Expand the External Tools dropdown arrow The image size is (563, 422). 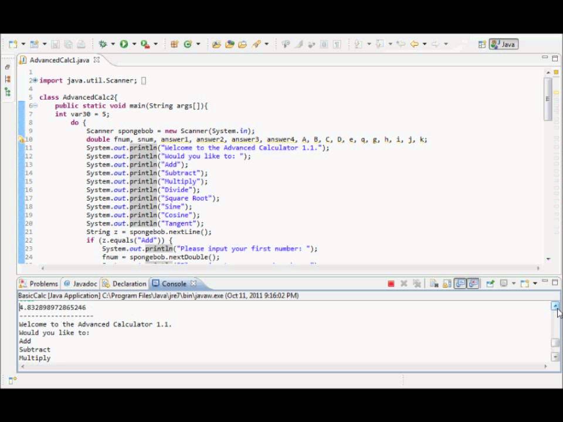point(156,44)
